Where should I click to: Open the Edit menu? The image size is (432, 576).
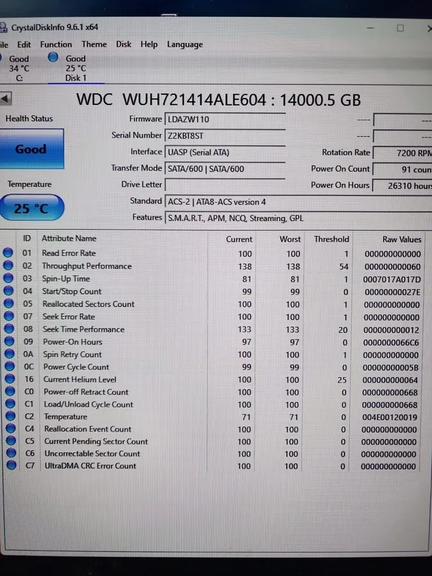click(24, 44)
